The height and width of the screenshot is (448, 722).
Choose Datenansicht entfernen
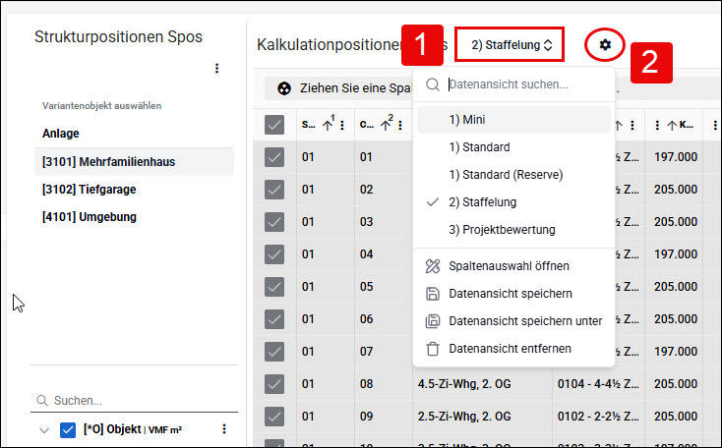point(513,349)
